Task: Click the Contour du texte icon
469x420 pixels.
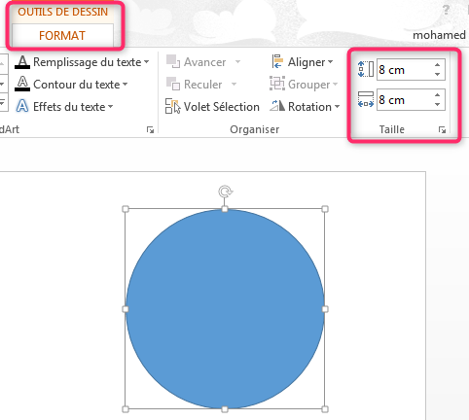Action: coord(22,84)
